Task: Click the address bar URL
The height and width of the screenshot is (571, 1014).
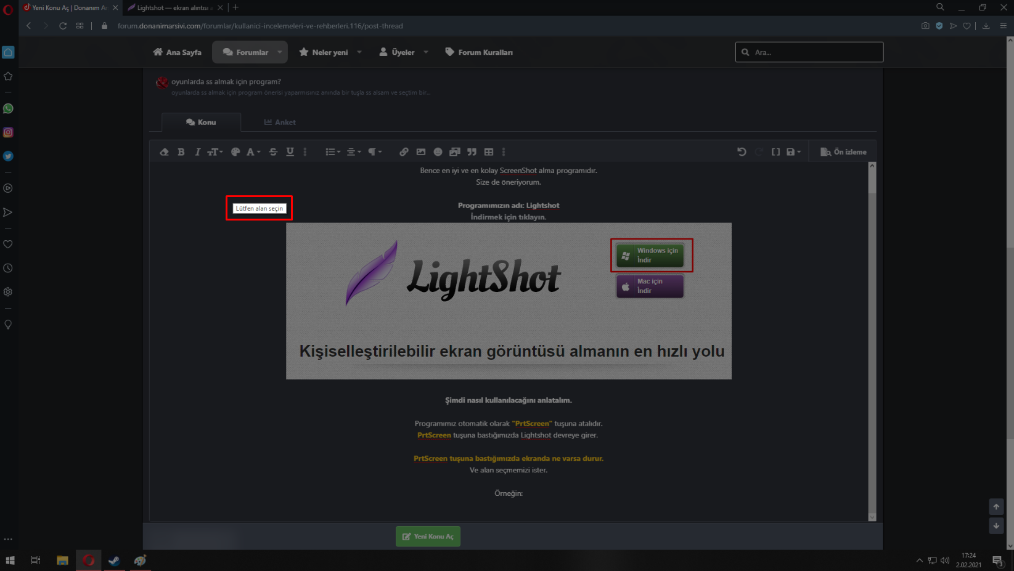Action: pyautogui.click(x=260, y=26)
